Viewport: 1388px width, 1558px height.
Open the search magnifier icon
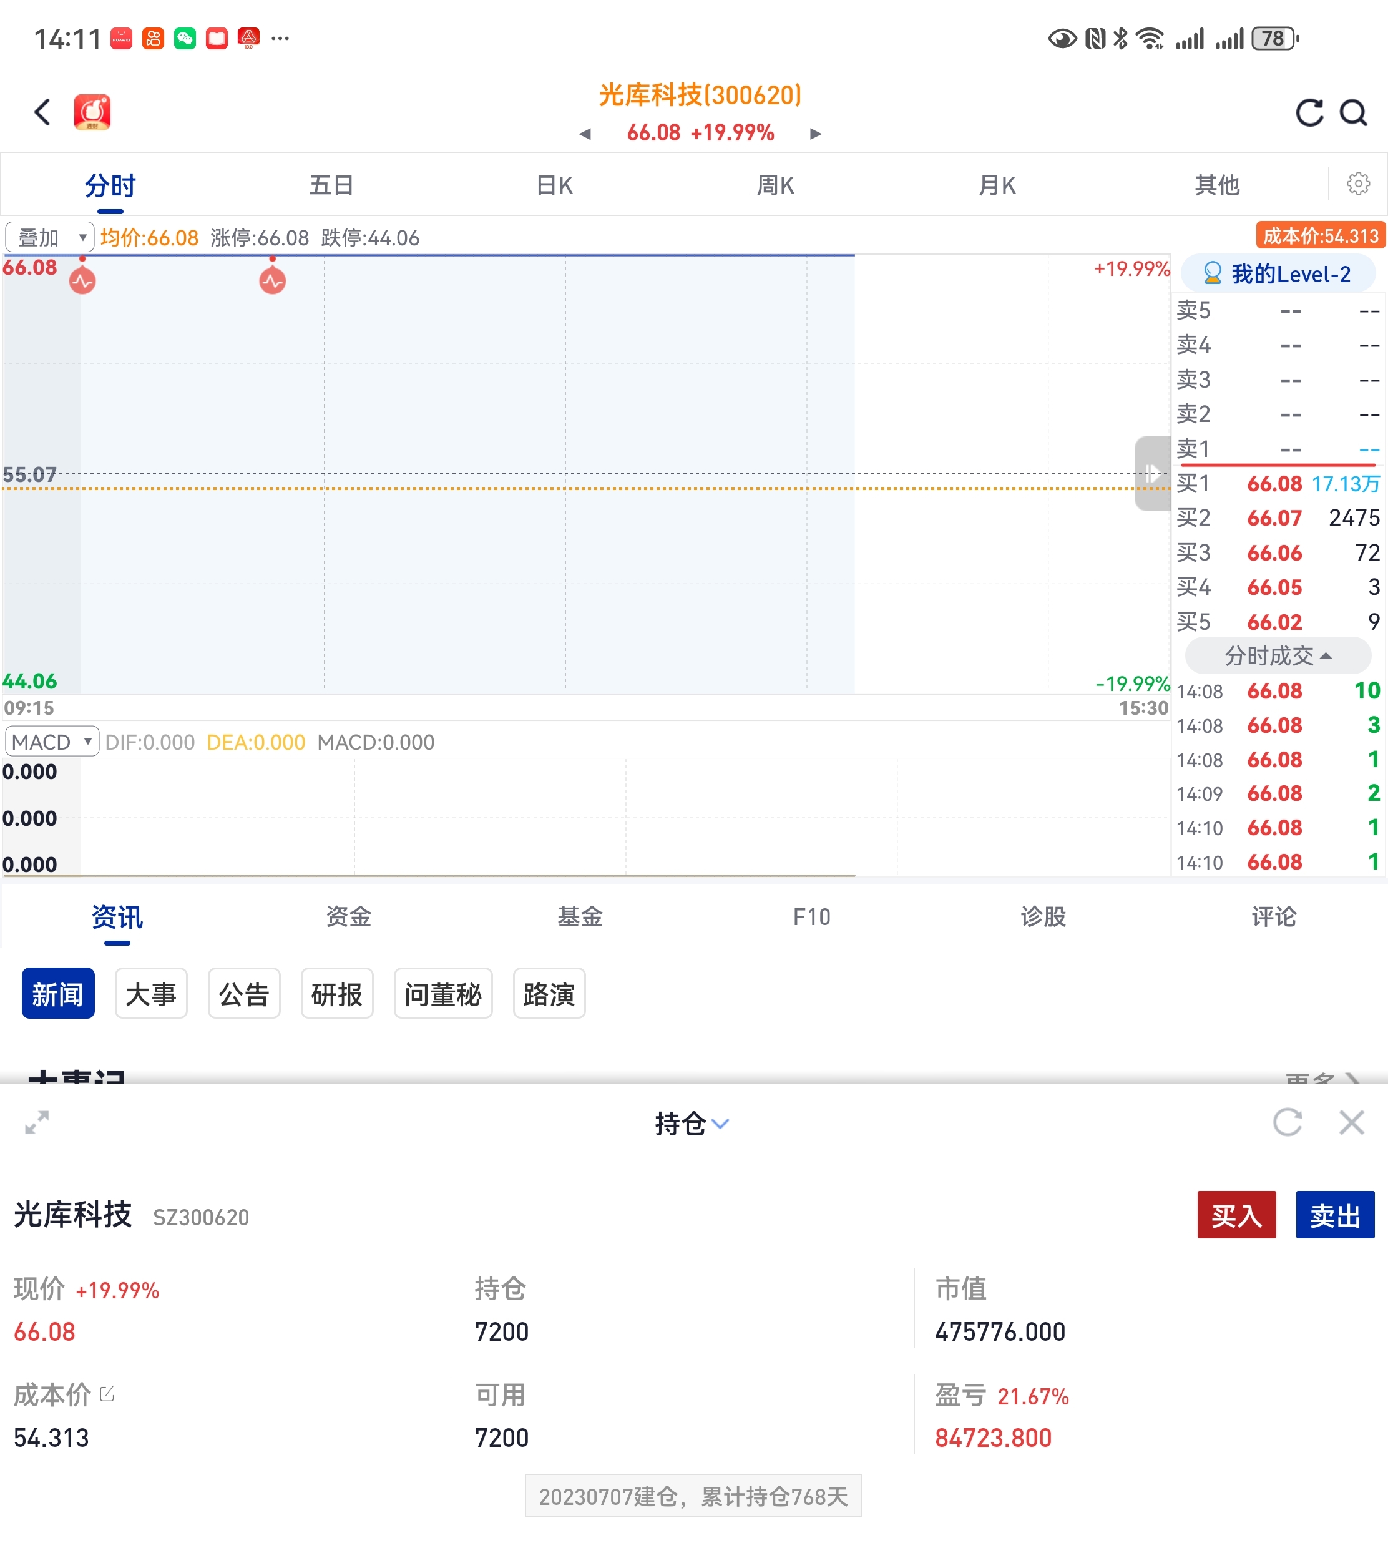[1354, 113]
